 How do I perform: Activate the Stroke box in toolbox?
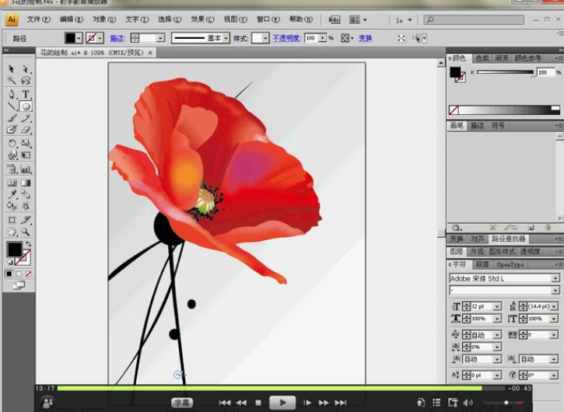point(24,257)
